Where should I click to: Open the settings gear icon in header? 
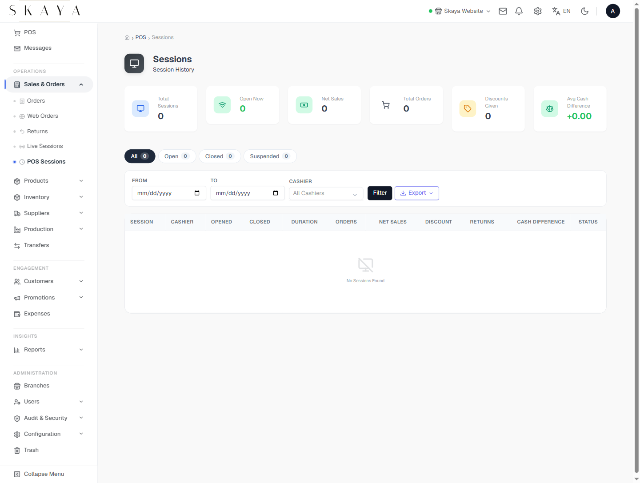point(538,11)
